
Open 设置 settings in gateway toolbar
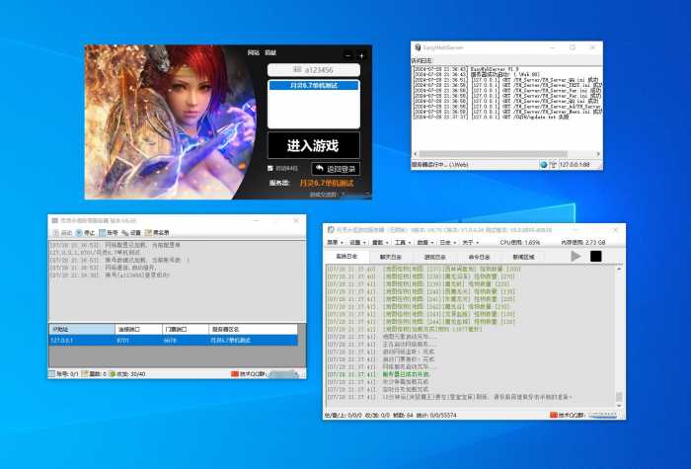[x=131, y=232]
